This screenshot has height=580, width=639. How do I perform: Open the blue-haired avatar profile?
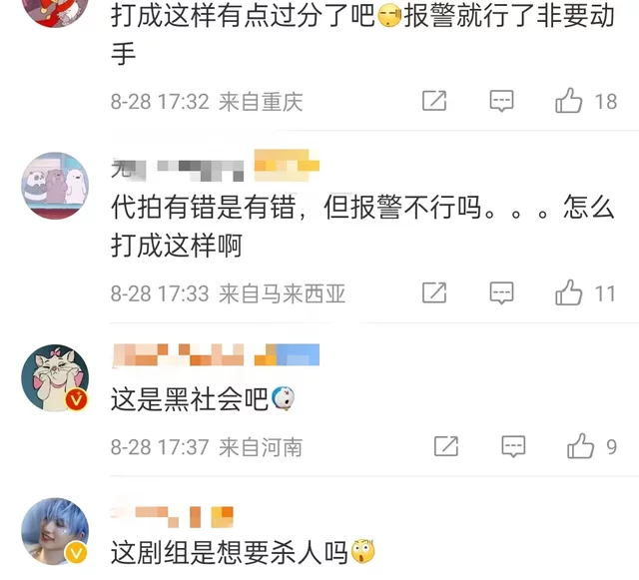tap(55, 531)
